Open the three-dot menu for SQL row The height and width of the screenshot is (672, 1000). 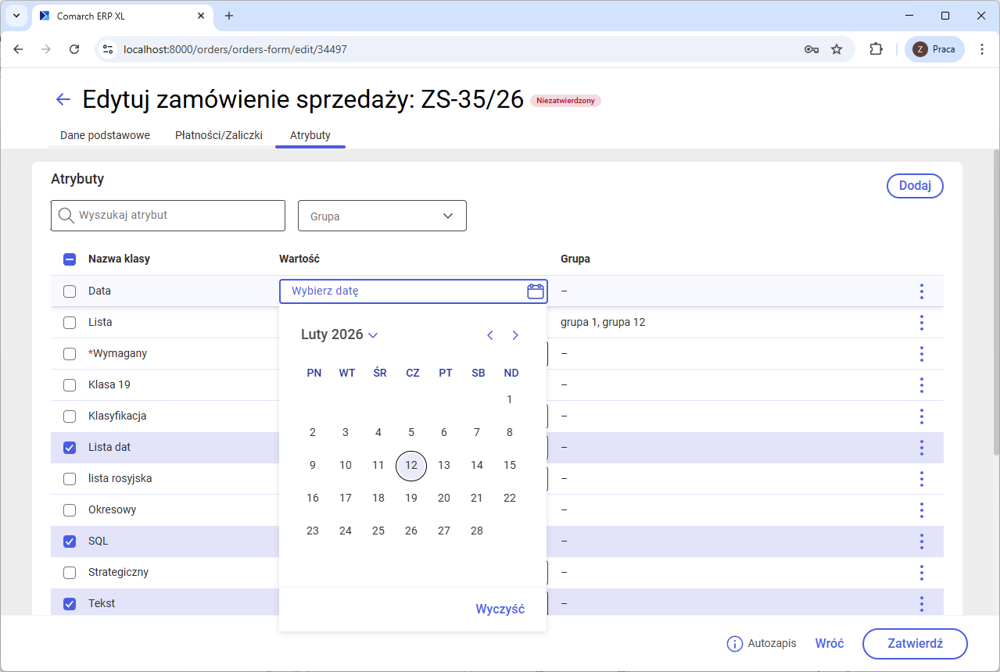tap(921, 541)
